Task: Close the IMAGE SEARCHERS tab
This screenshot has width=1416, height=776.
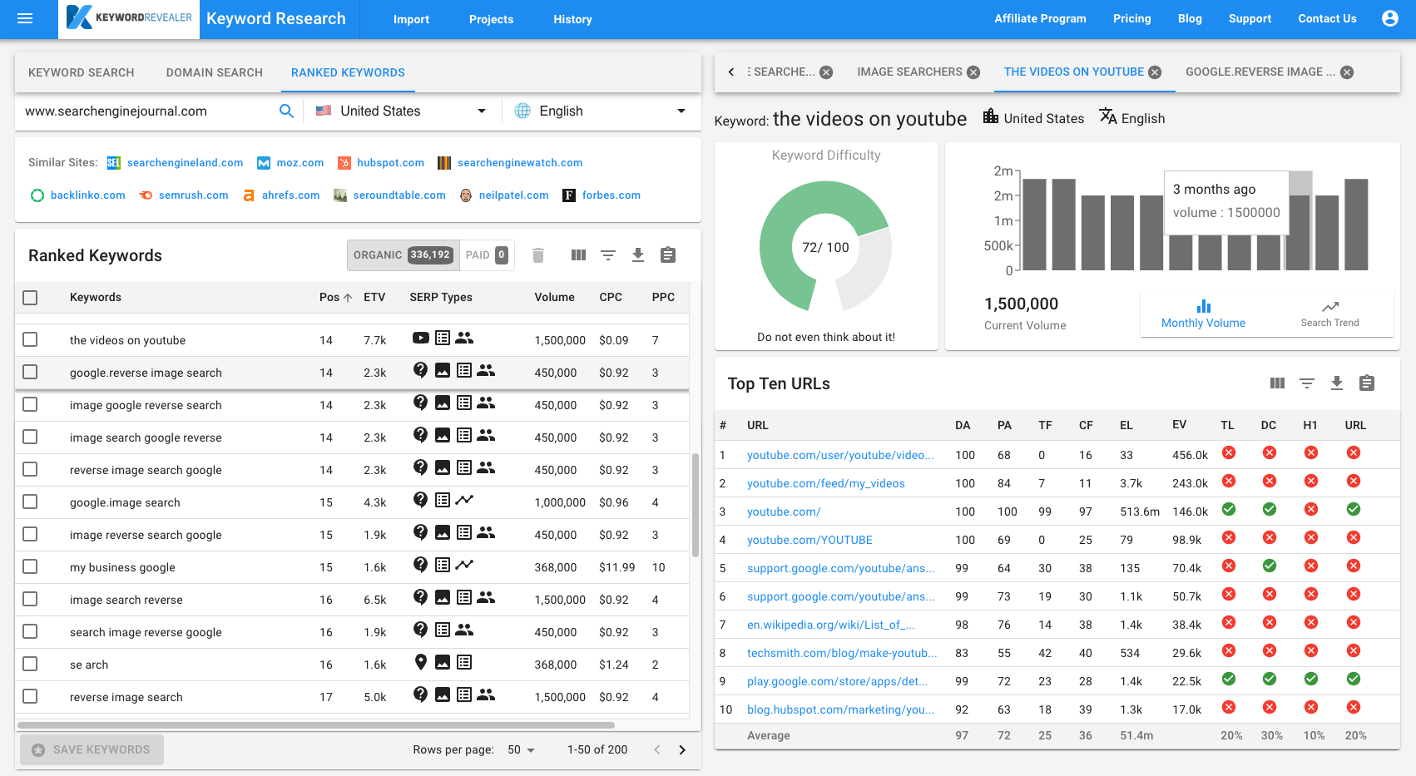Action: point(973,72)
